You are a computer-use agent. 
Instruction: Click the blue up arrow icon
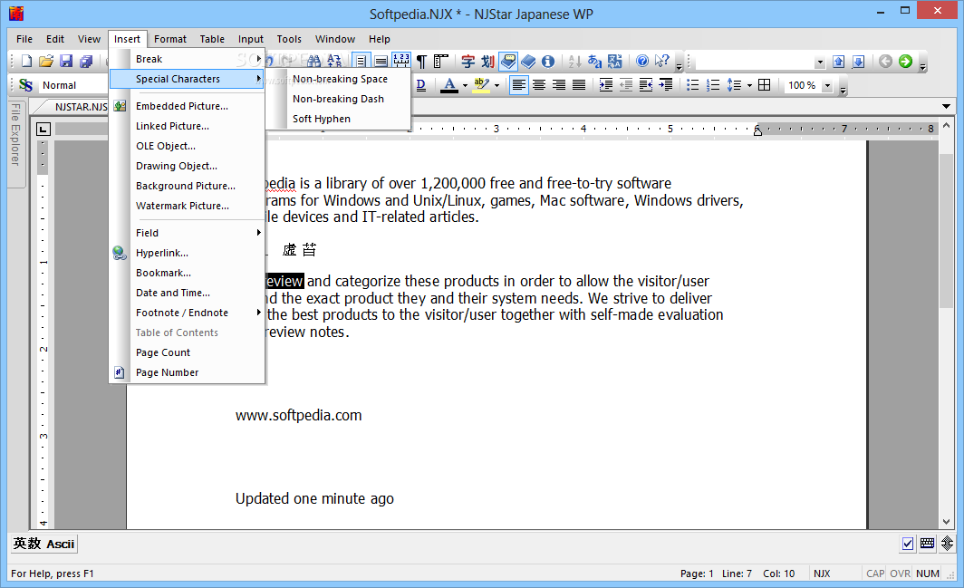pyautogui.click(x=839, y=61)
